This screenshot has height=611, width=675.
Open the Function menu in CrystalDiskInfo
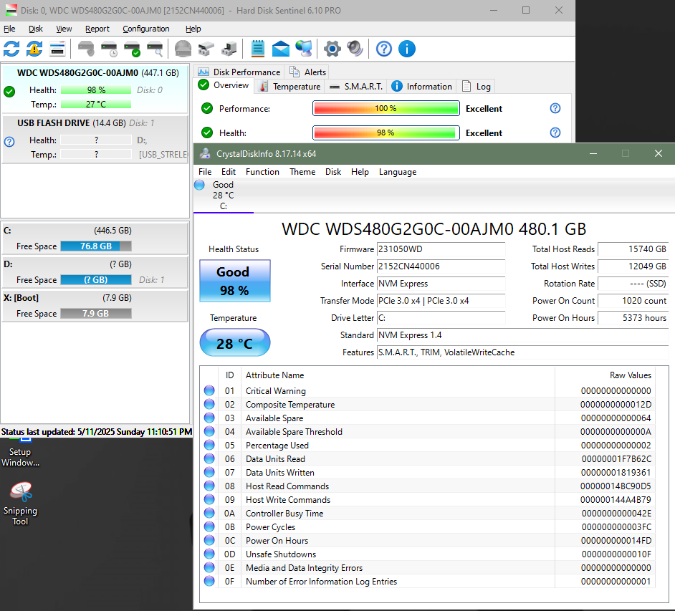262,172
